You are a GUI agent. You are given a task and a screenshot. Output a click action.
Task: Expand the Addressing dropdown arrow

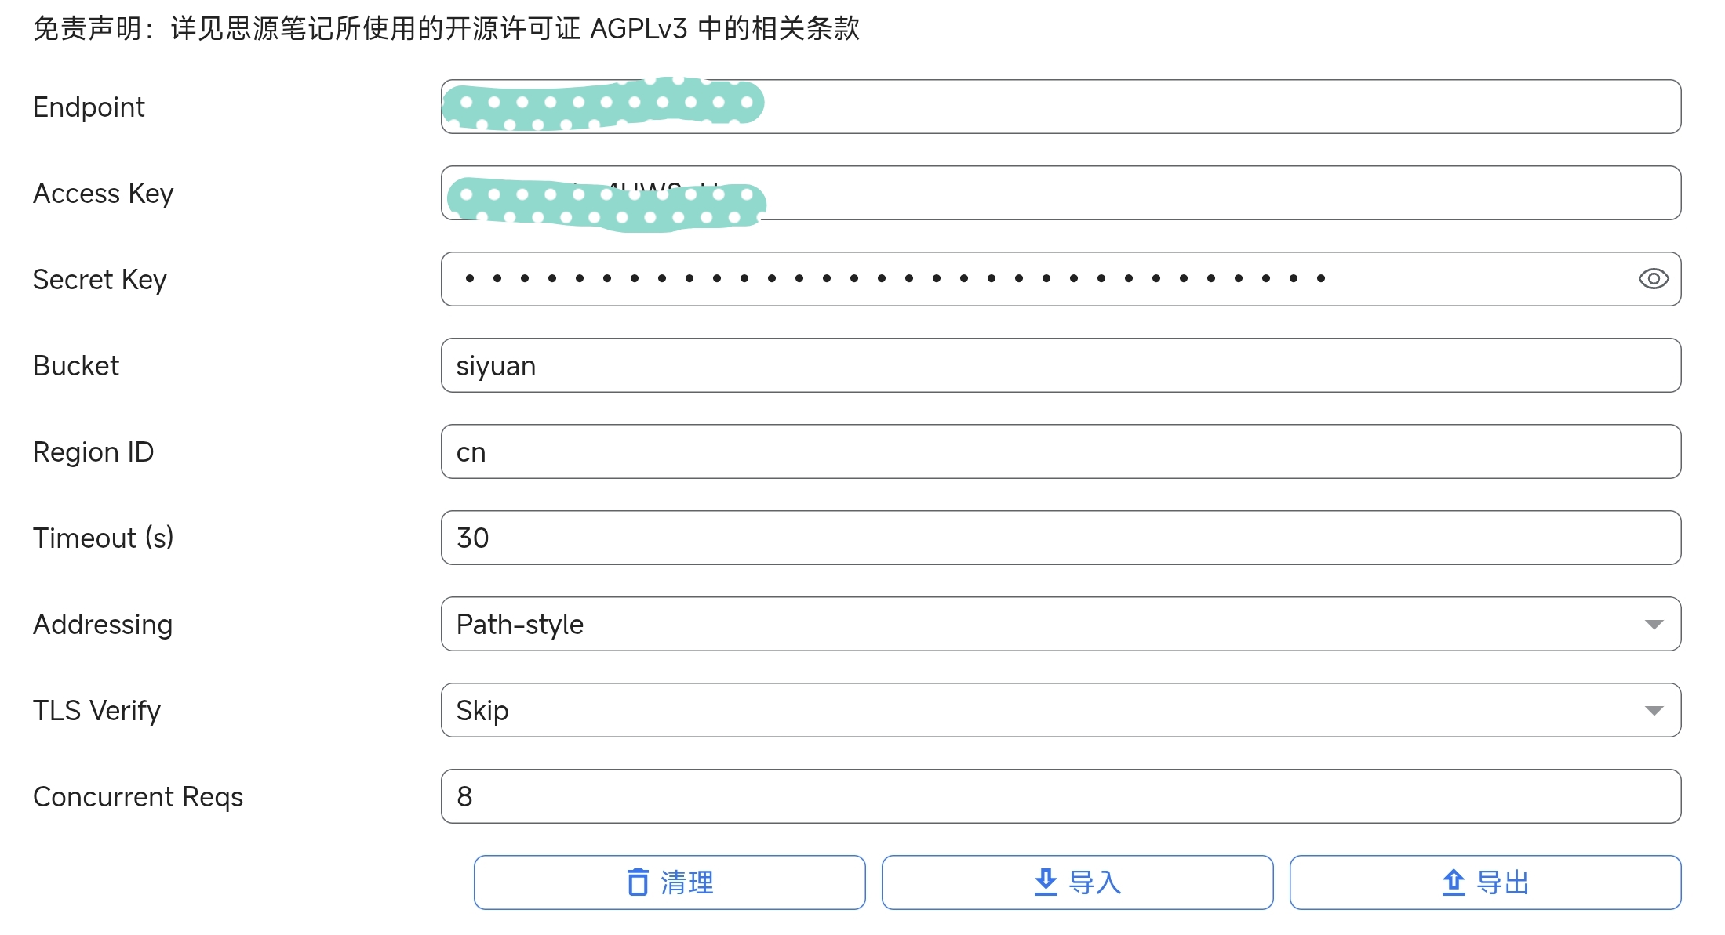(x=1654, y=625)
